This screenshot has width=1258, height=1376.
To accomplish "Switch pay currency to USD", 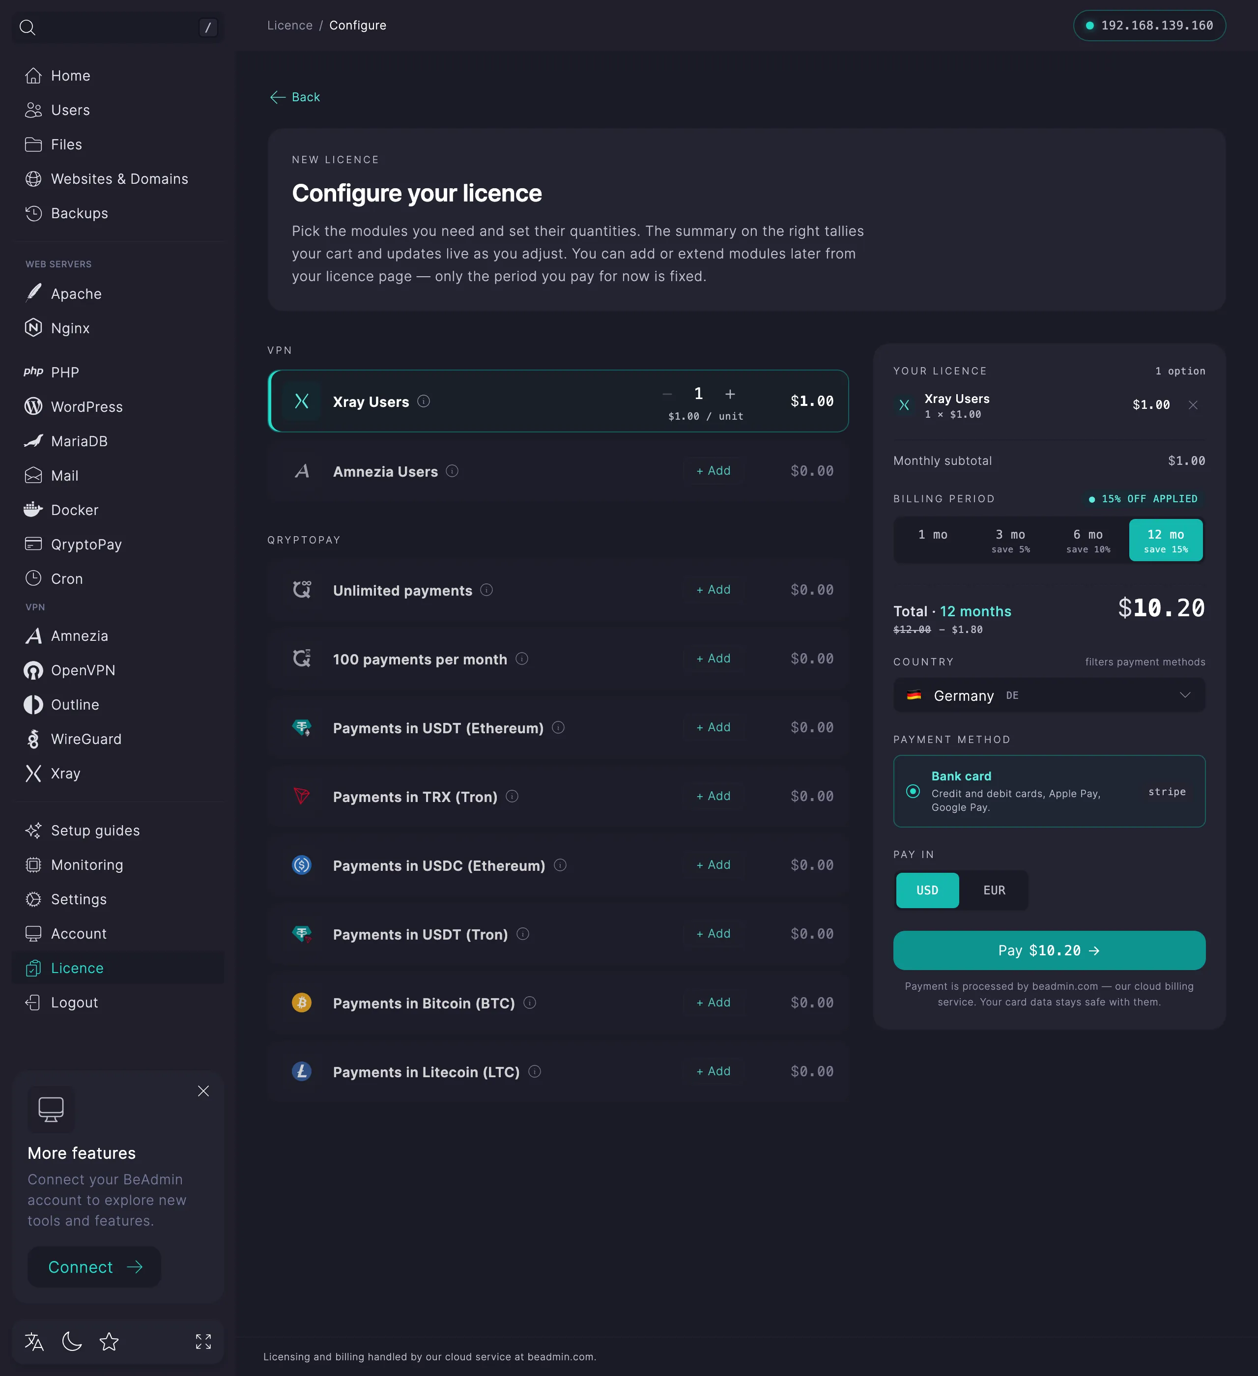I will click(927, 890).
